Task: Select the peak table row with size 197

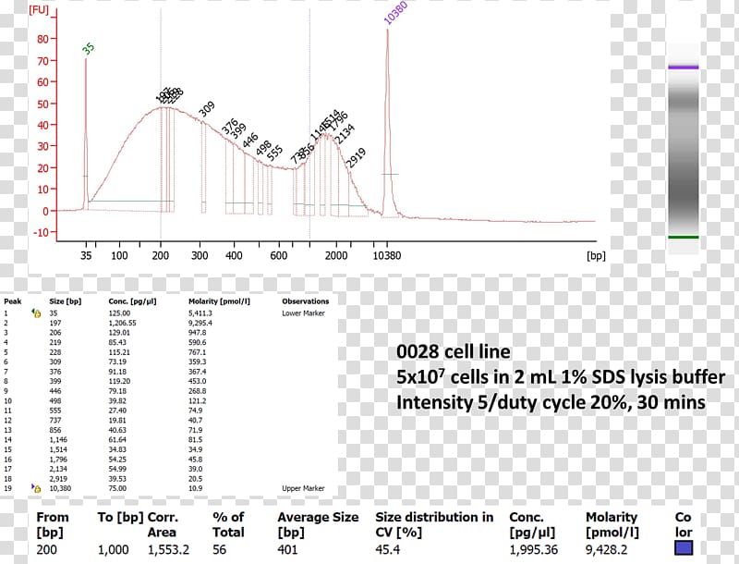Action: tap(139, 324)
